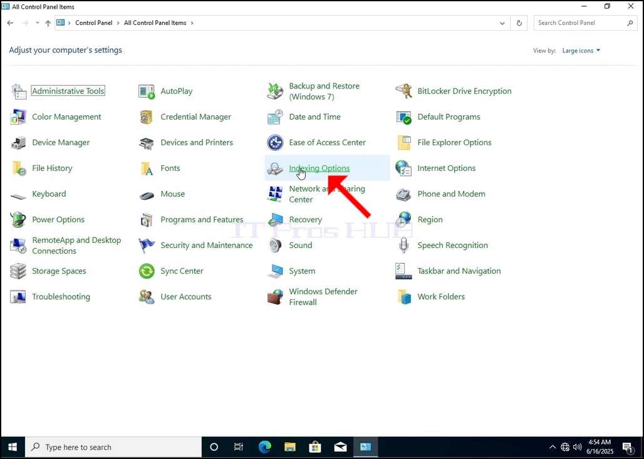Screen dimensions: 644x459
Task: Open the Storage Spaces icon
Action: pos(19,271)
